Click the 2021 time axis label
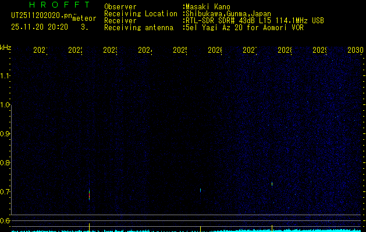The width and height of the screenshot is (366, 232). [x=40, y=50]
